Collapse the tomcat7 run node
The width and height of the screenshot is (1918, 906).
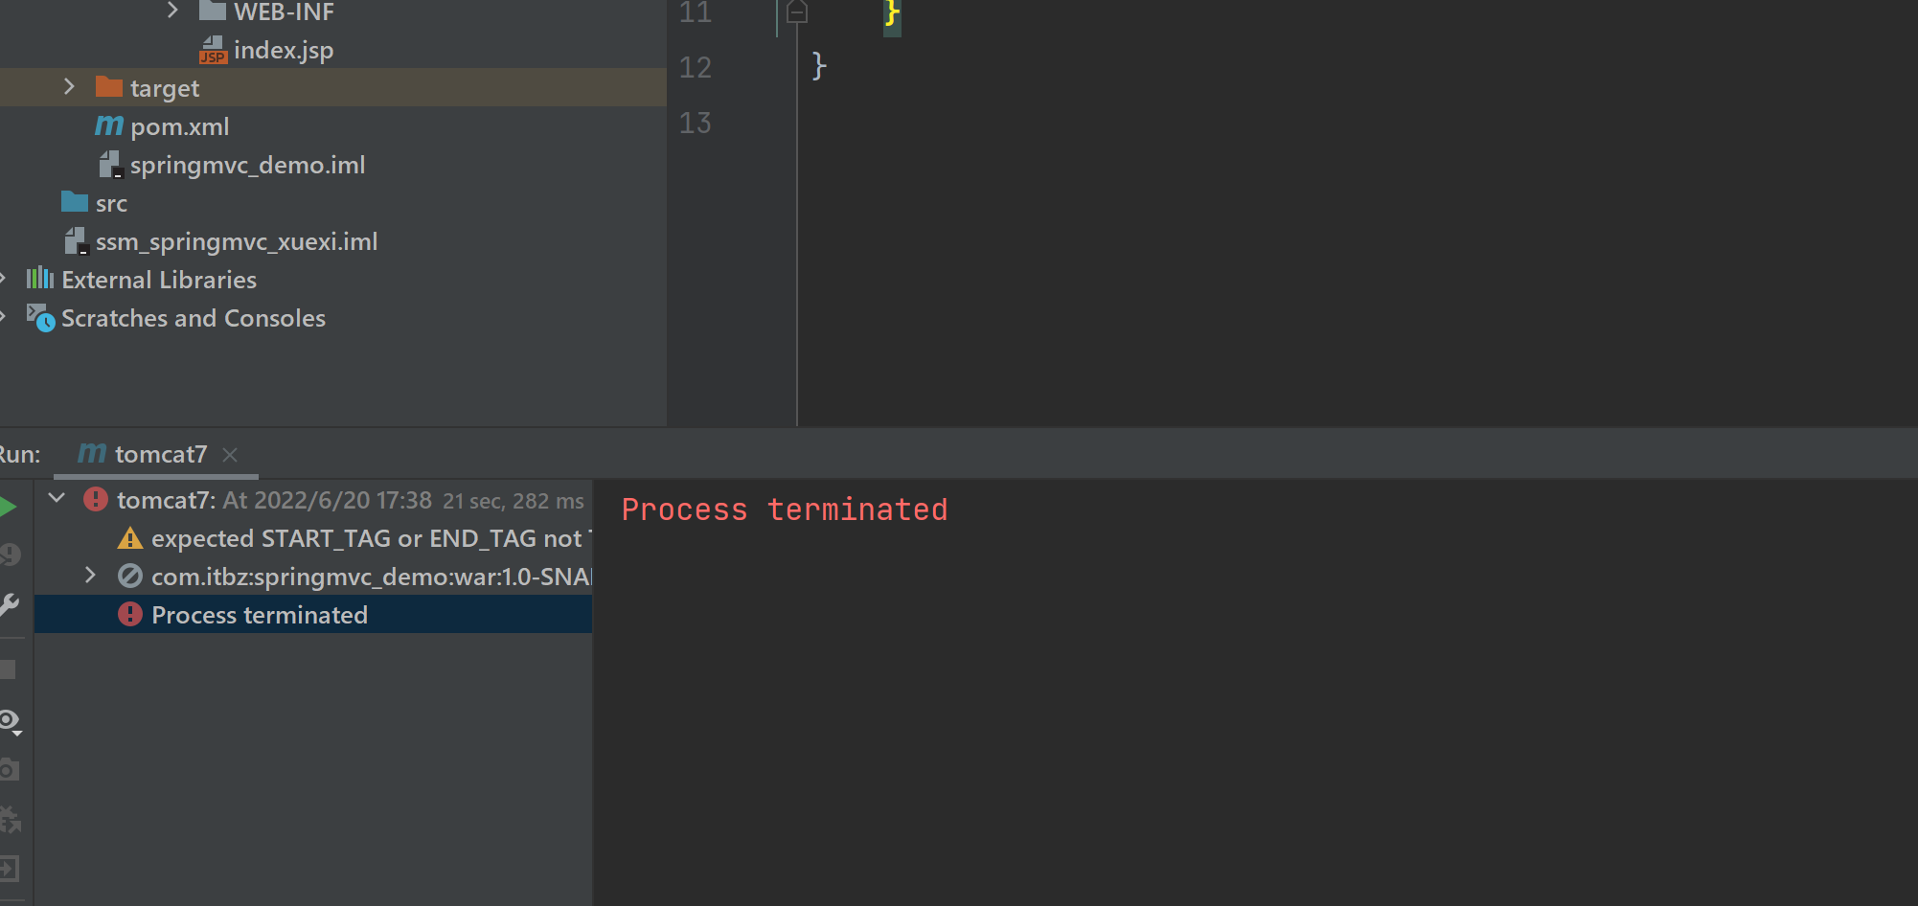tap(57, 499)
